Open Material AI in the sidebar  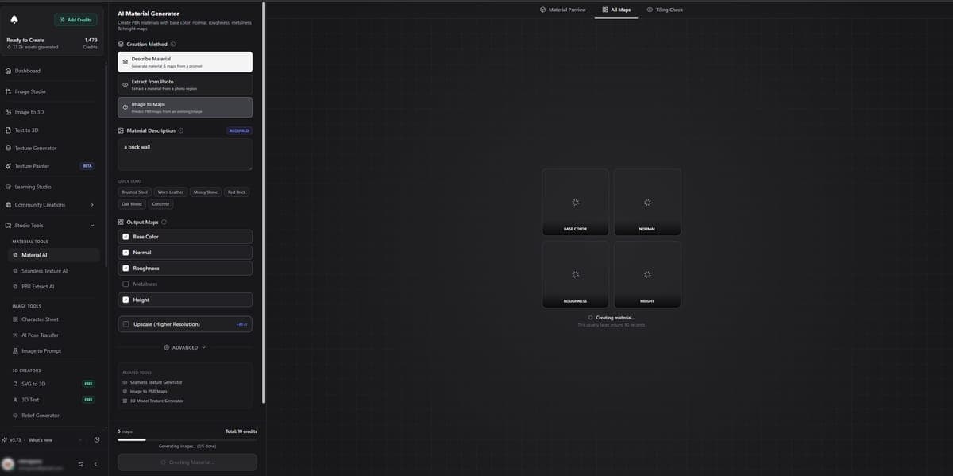[52, 255]
